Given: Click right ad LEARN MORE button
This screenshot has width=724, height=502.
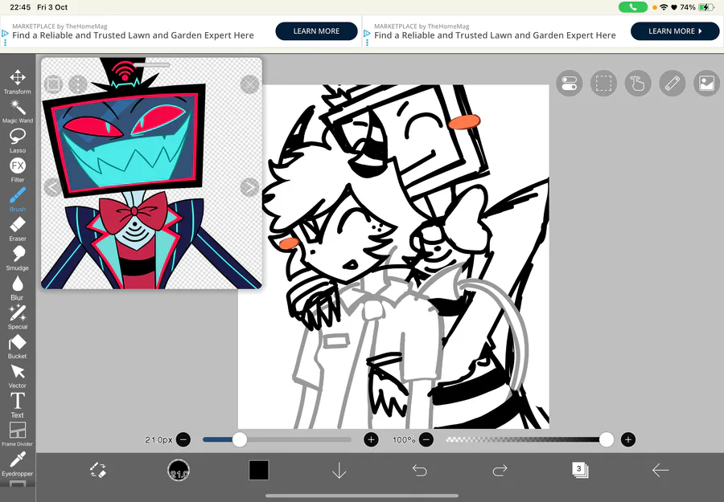Looking at the screenshot, I should click(x=675, y=31).
